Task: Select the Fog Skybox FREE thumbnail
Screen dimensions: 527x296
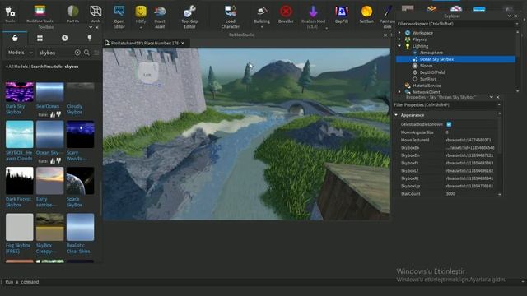Action: click(20, 227)
